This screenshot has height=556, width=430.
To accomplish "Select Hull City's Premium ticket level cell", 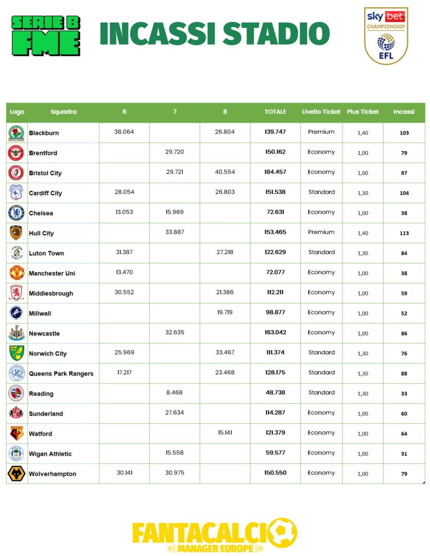I will tap(321, 233).
